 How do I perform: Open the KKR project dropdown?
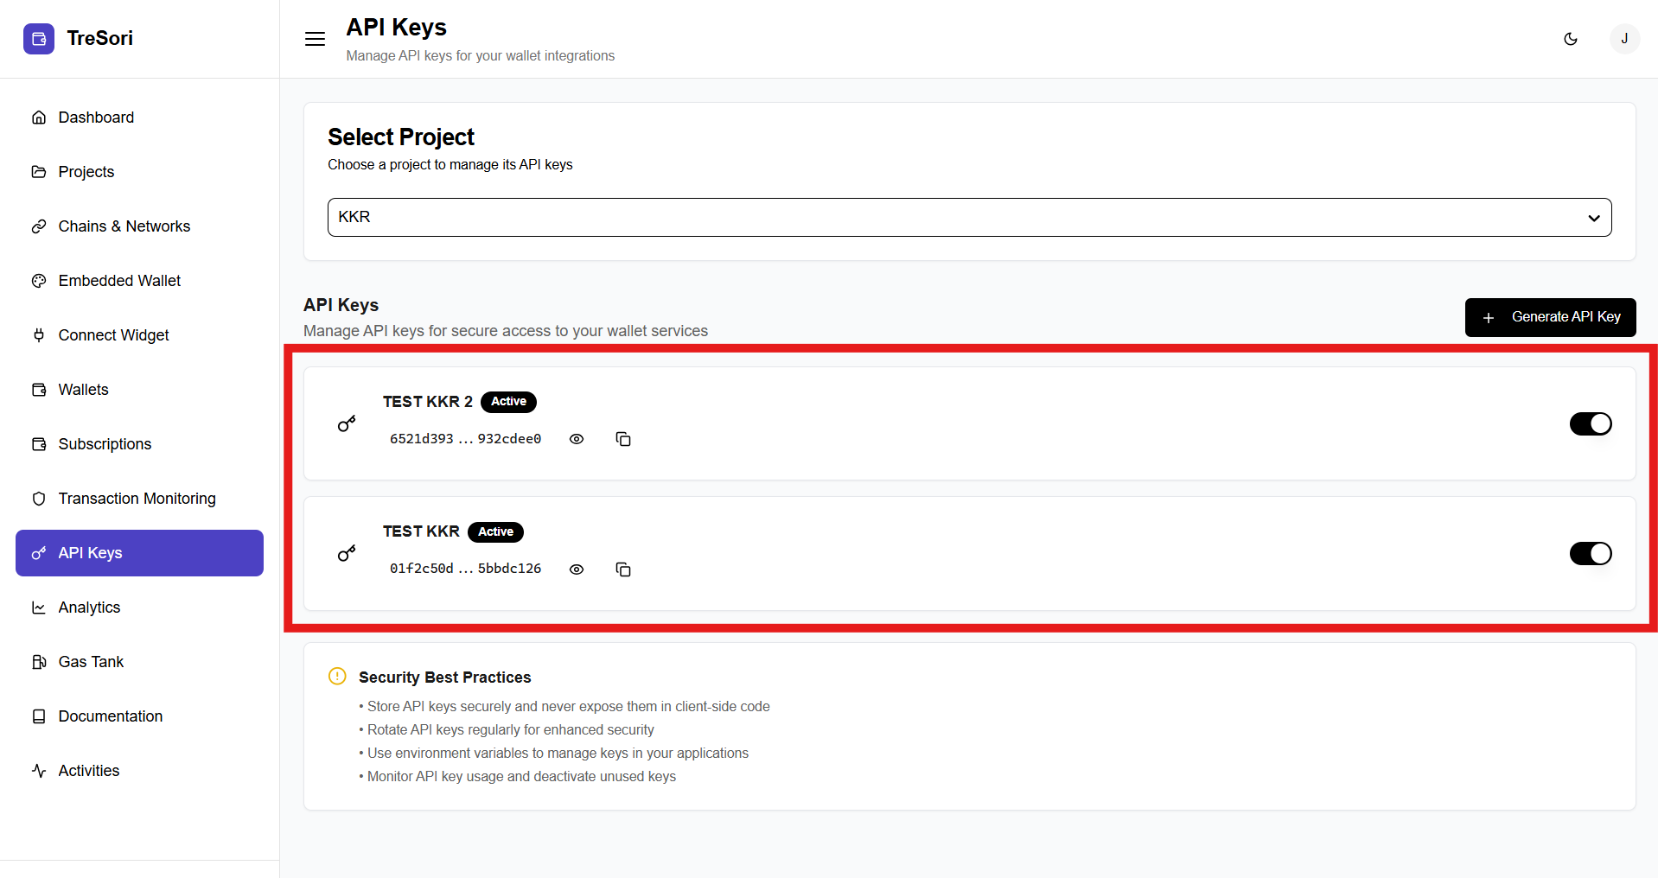click(x=969, y=217)
